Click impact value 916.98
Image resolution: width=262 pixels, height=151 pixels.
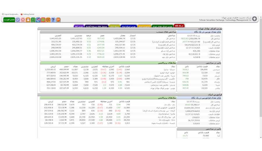tap(185, 73)
